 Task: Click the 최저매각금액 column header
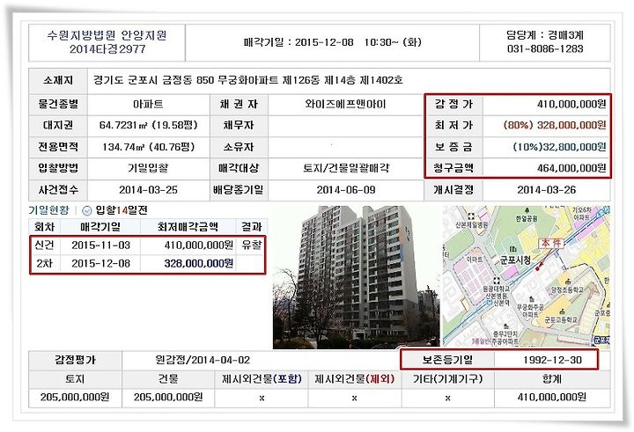(188, 227)
